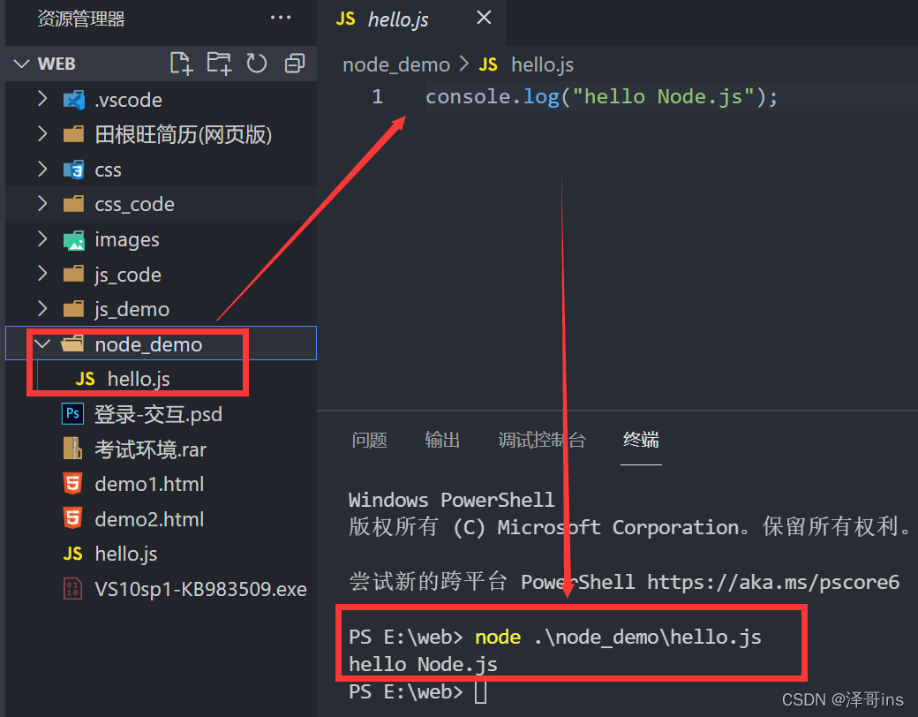The width and height of the screenshot is (918, 717).
Task: Open the demo1.html file
Action: 149,484
